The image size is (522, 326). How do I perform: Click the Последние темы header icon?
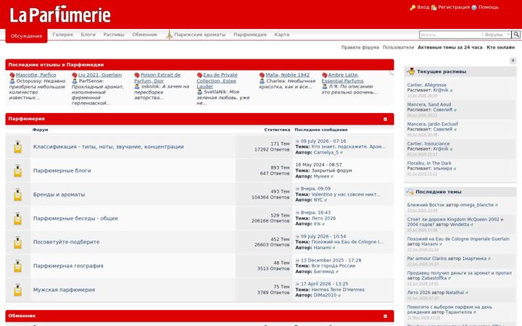410,191
